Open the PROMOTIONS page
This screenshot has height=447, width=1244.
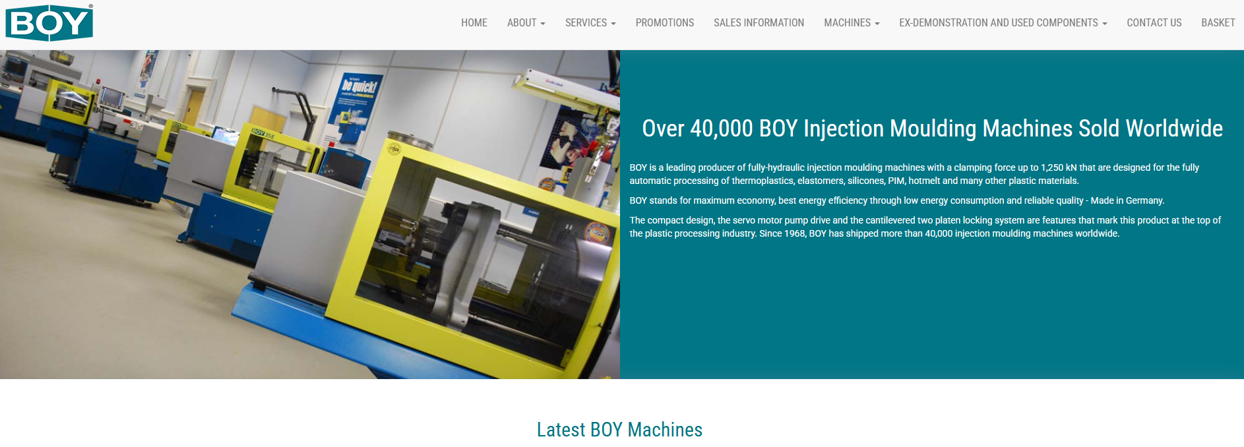pos(665,23)
